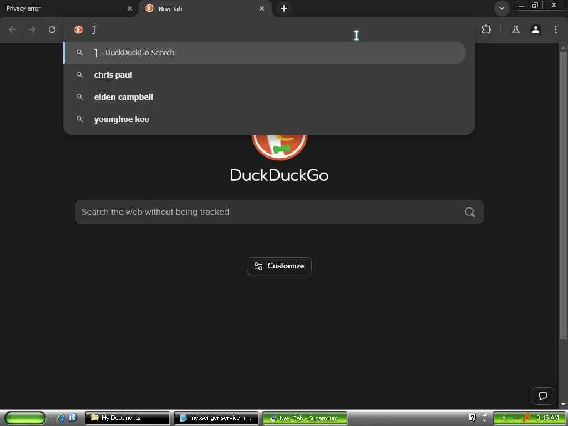
Task: Select New Tab - Supermium taskbar button
Action: [x=305, y=418]
